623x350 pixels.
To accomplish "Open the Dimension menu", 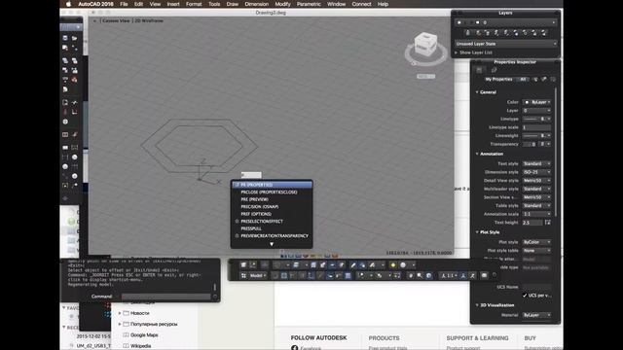I will 257,4.
